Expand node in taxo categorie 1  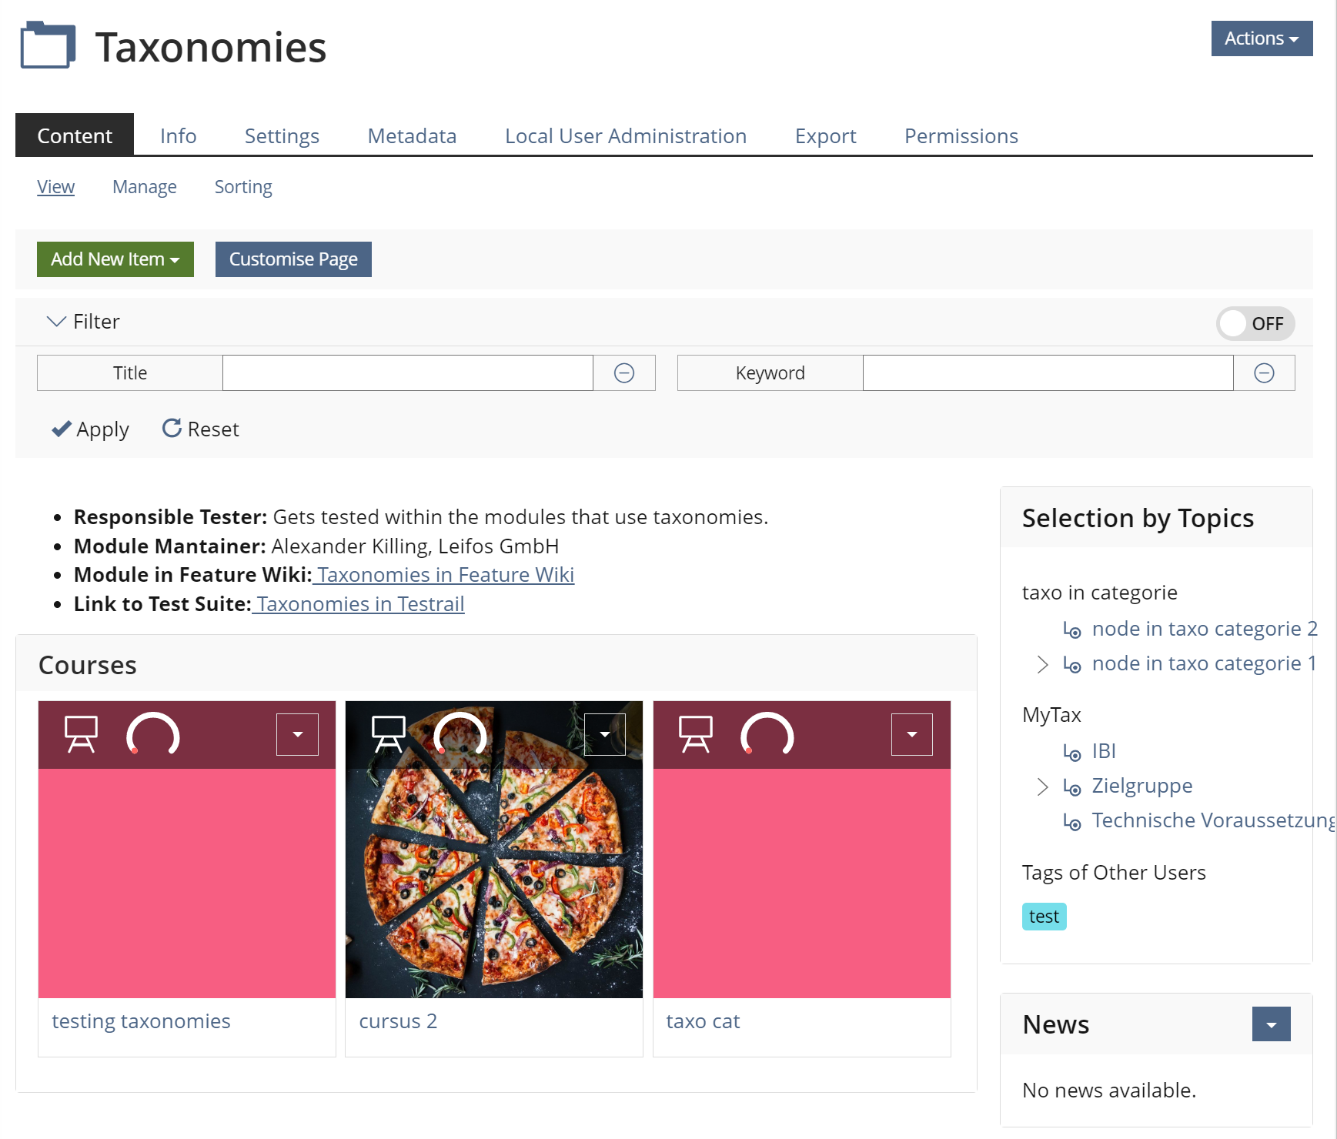(1042, 664)
